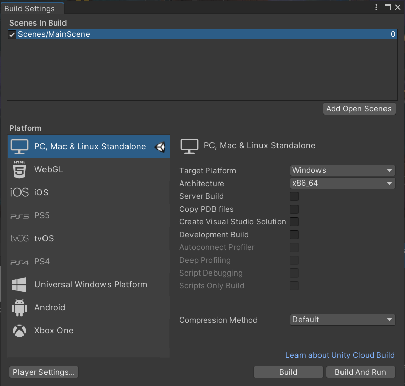Screen dimensions: 405x386
Task: Open the Target Platform dropdown
Action: point(343,170)
